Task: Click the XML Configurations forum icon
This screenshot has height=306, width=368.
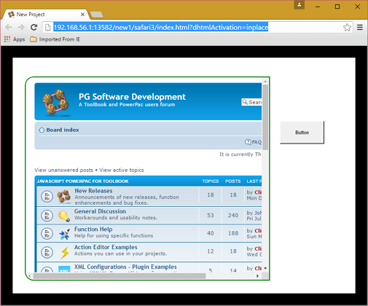Action: pyautogui.click(x=64, y=269)
